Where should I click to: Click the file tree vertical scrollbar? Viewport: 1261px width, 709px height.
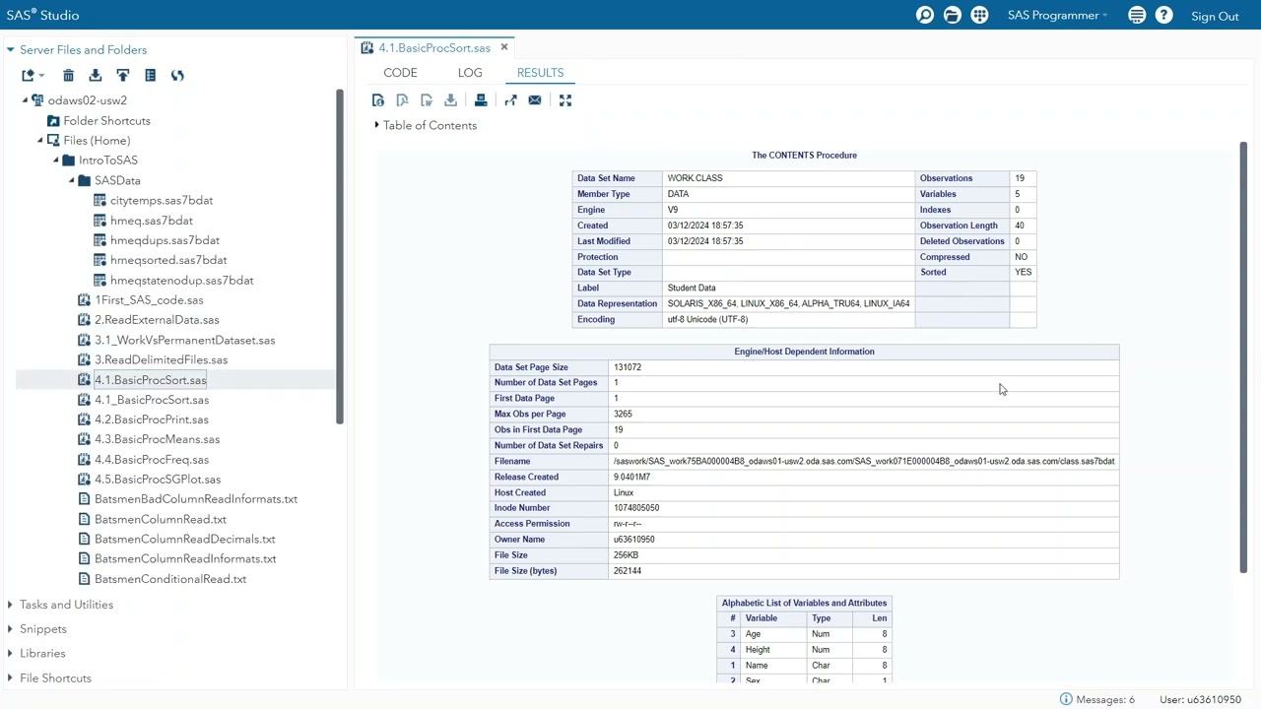click(x=340, y=258)
